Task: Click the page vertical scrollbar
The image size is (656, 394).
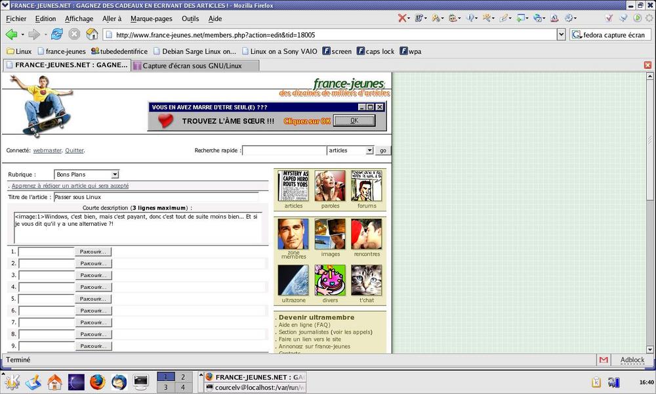Action: (649, 213)
